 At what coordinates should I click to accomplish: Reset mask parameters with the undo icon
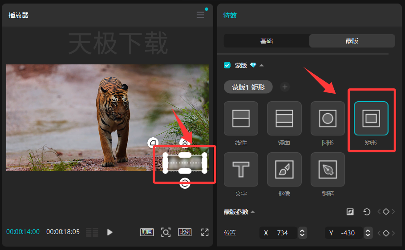[x=367, y=212]
